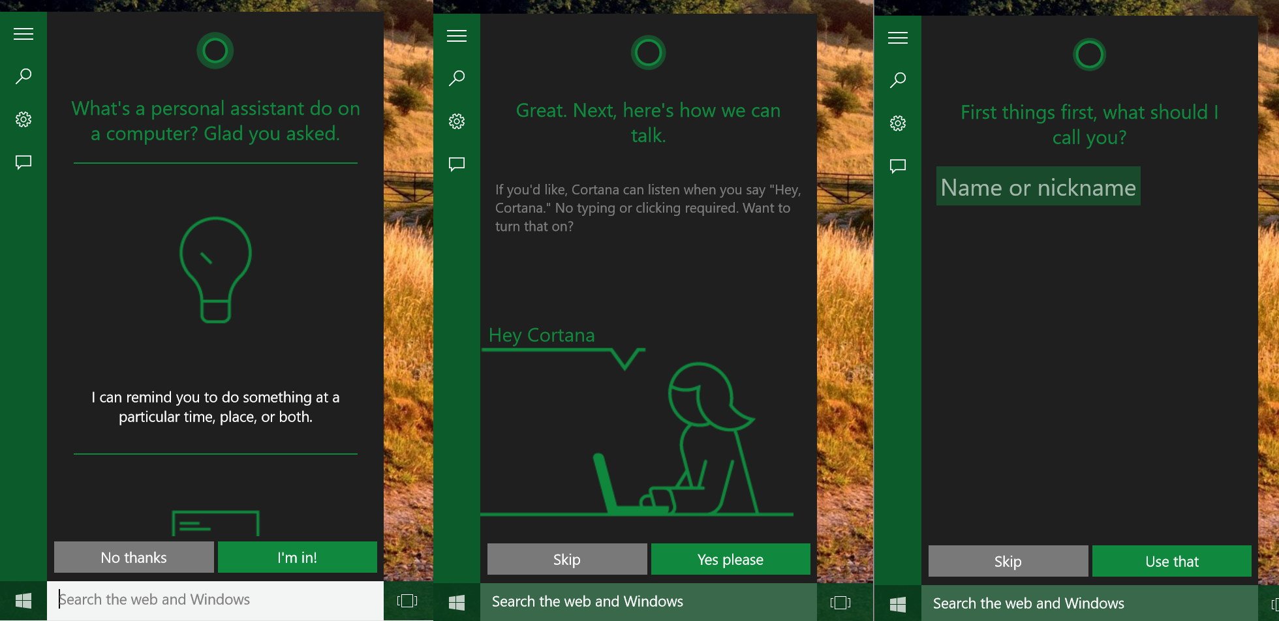
Task: Click Skip in the nickname panel
Action: tap(1008, 561)
